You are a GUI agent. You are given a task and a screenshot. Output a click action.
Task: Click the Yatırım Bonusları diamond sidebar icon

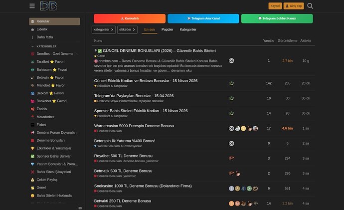point(32,164)
